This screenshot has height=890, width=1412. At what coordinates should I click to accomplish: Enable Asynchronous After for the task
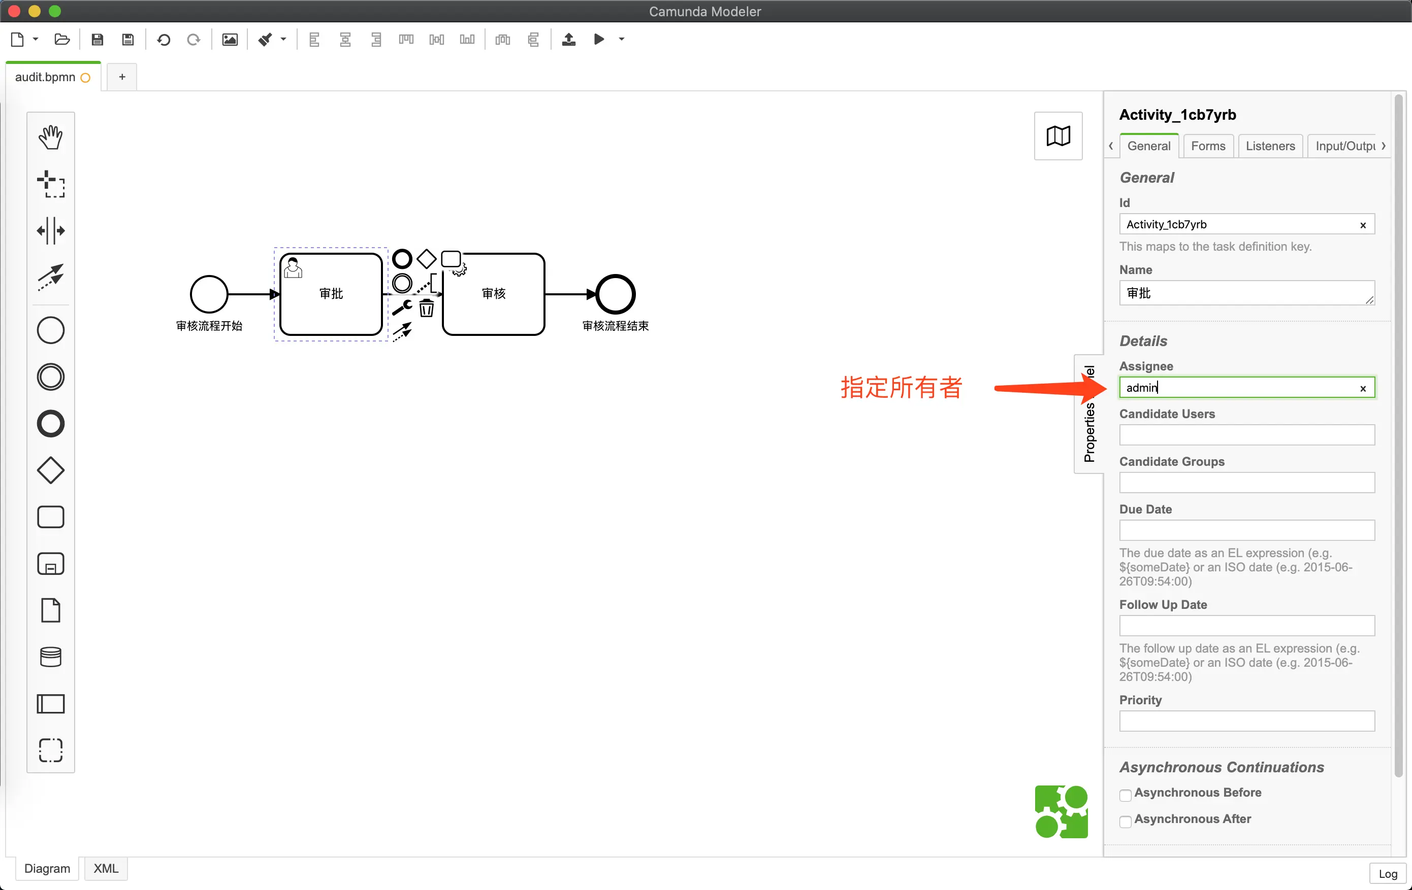pyautogui.click(x=1125, y=821)
